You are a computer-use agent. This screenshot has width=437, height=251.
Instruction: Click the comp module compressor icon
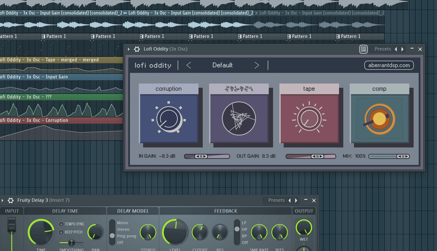(379, 118)
